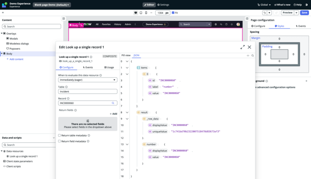Select the mobile viewport icon
Screen dimensions: 311x179
tap(146, 12)
